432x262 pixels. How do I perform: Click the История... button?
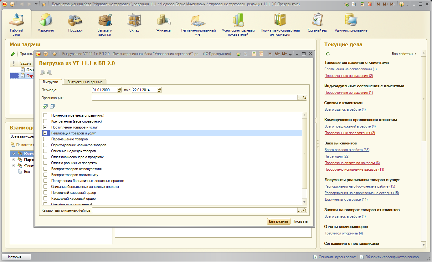[16, 257]
